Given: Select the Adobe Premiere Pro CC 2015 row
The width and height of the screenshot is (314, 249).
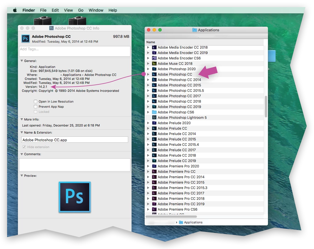Looking at the screenshot, I should (x=204, y=182).
